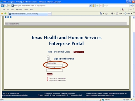Open the Favorites menu

tap(19, 10)
